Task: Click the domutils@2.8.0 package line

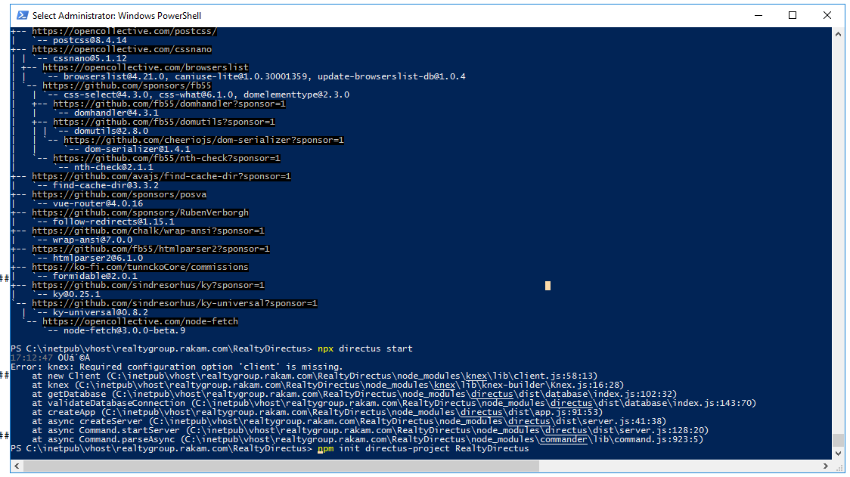Action: (110, 132)
